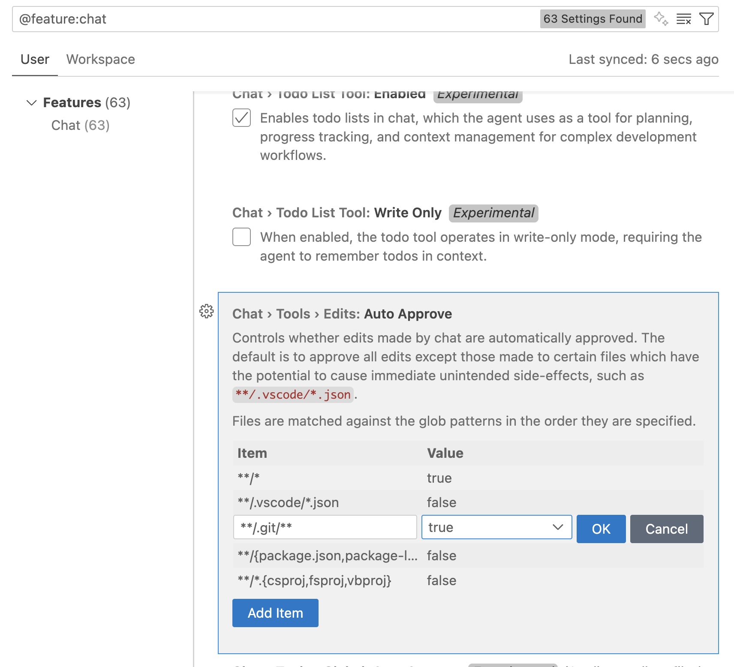Image resolution: width=734 pixels, height=667 pixels.
Task: Open the true value dropdown
Action: click(x=496, y=527)
